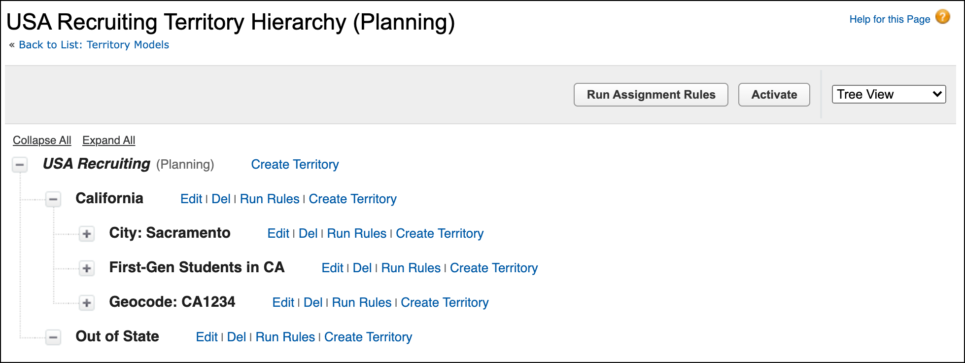Delete the California territory

221,199
